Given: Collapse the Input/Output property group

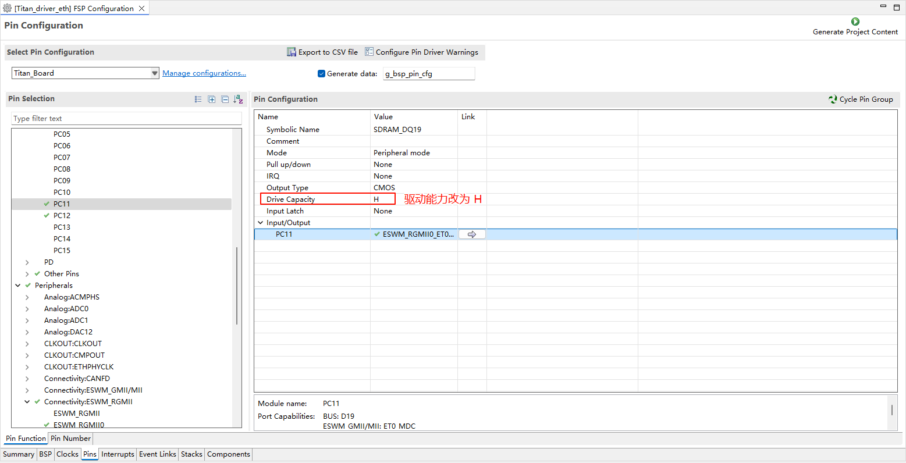Looking at the screenshot, I should coord(260,223).
